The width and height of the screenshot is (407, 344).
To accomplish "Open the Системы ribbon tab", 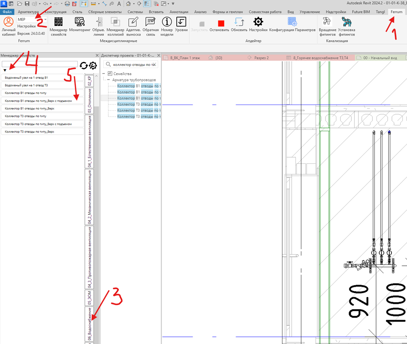I will point(135,12).
